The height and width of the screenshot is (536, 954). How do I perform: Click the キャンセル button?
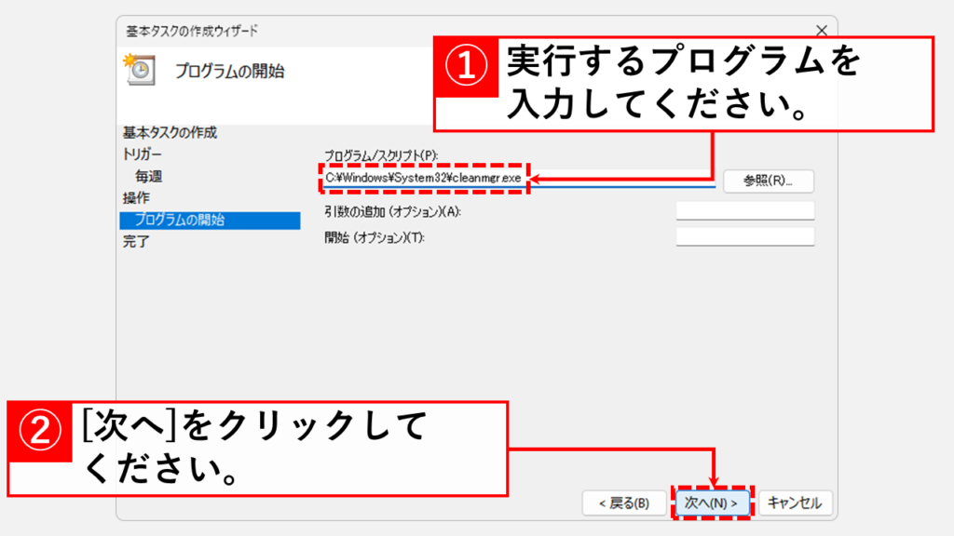point(795,503)
